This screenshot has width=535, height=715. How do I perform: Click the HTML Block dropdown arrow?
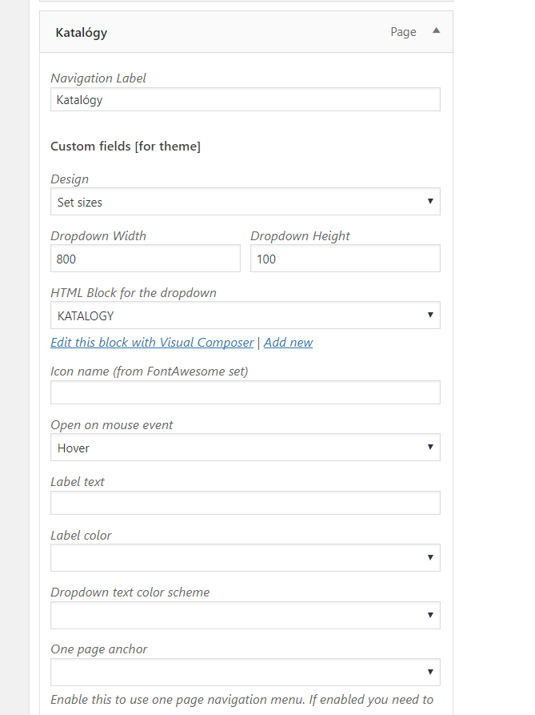pos(430,315)
